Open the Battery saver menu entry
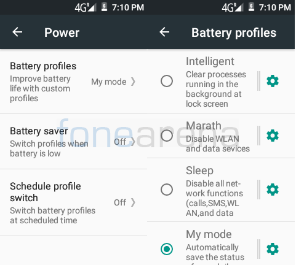The width and height of the screenshot is (296, 265). [x=73, y=142]
